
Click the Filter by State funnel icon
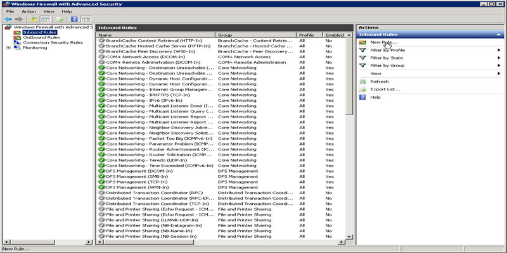[x=363, y=58]
